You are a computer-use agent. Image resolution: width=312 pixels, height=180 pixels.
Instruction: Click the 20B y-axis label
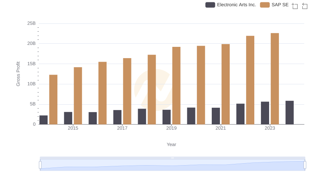(x=32, y=43)
